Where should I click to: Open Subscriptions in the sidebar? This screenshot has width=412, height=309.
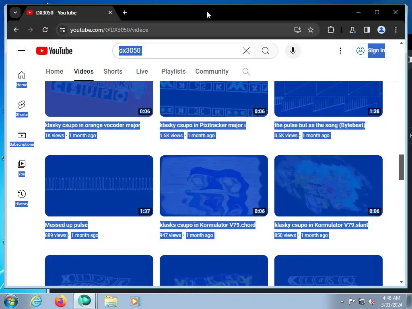(x=22, y=138)
